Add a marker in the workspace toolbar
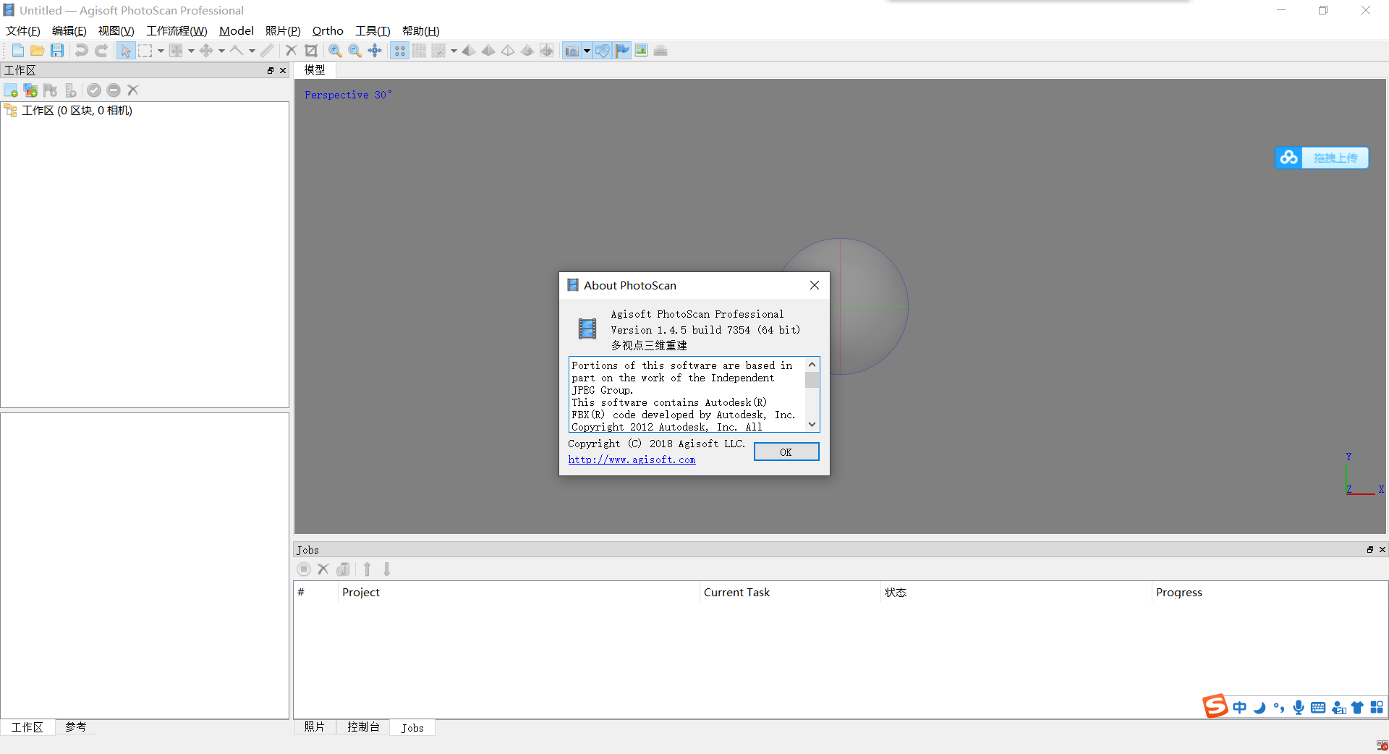The height and width of the screenshot is (754, 1389). pyautogui.click(x=50, y=90)
